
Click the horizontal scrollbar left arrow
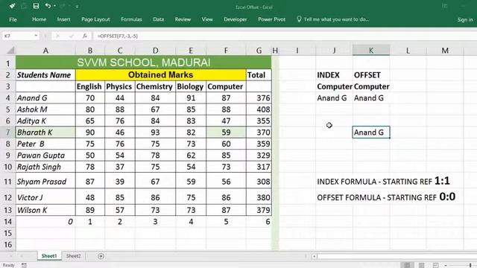[x=314, y=256]
